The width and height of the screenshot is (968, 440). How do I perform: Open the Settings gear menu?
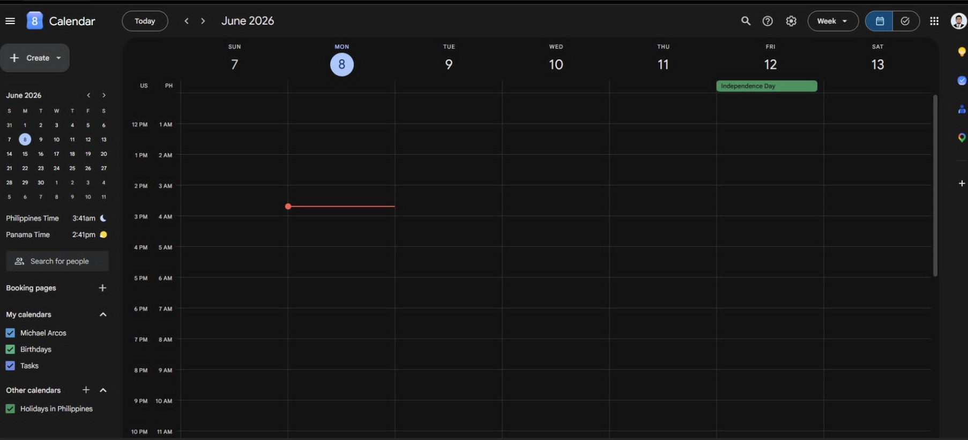click(x=791, y=21)
